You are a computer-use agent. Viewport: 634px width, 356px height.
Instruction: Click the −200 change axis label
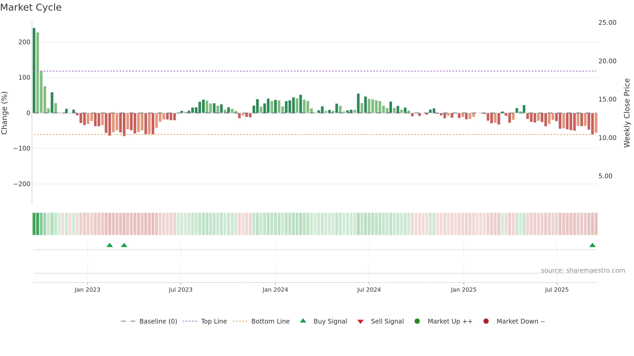tap(22, 184)
